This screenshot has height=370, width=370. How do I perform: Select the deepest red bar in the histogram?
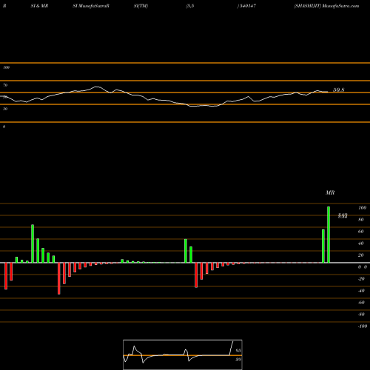(x=59, y=278)
